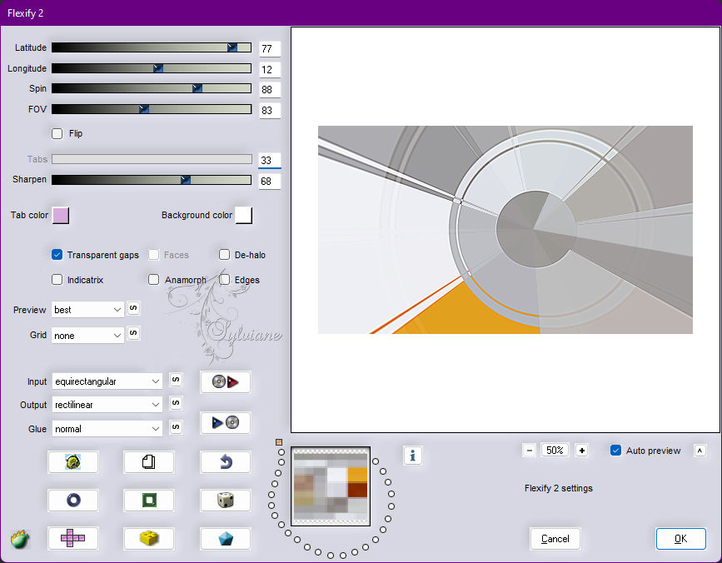
Task: Open the Background color swatch
Action: click(243, 215)
